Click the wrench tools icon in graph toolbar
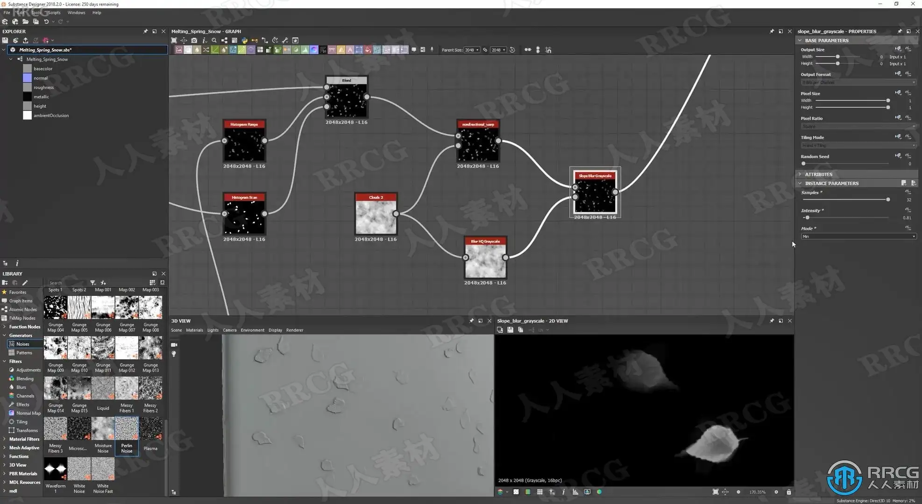 click(285, 41)
